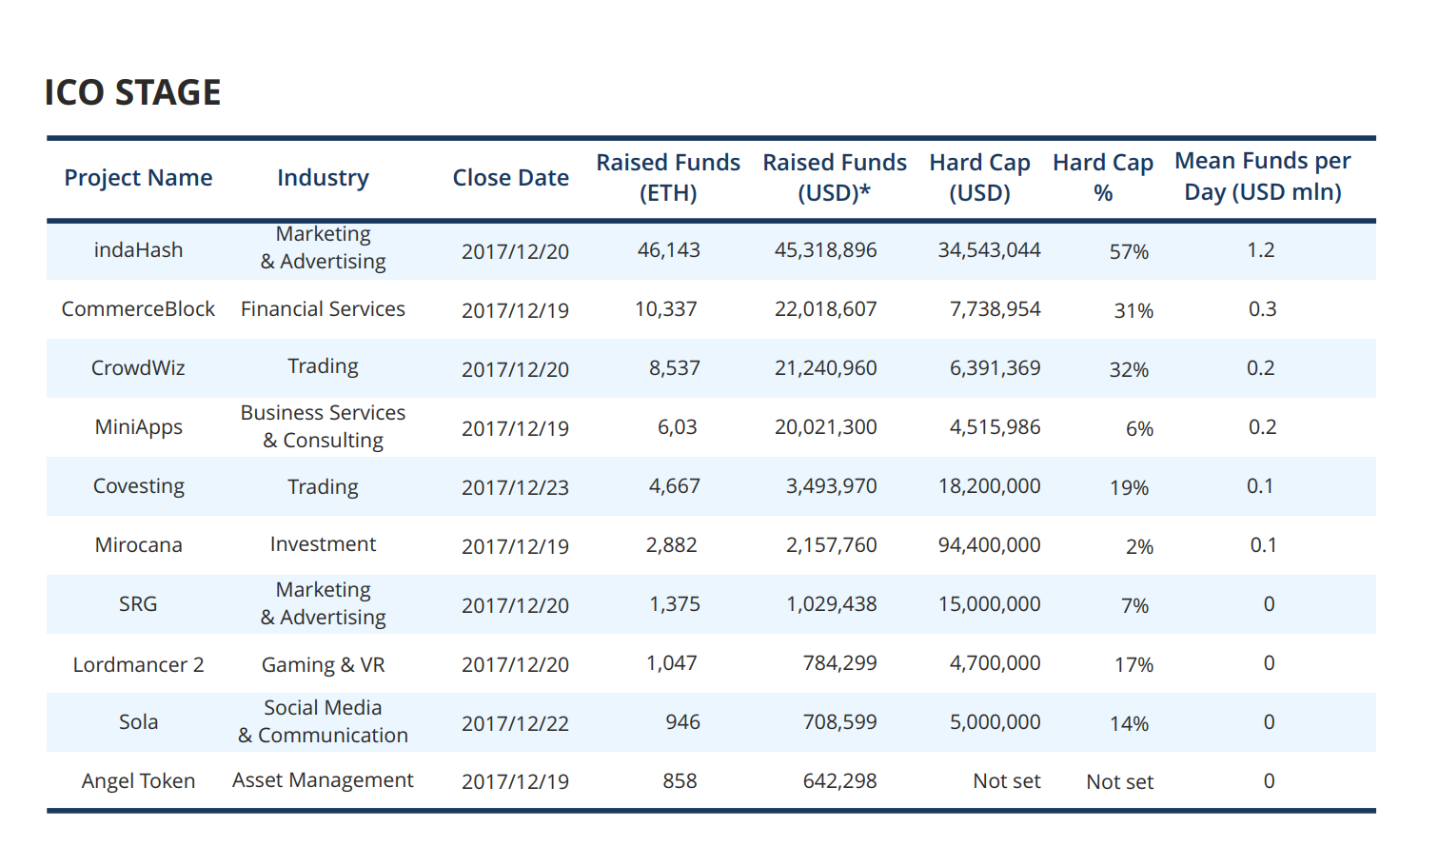Click the 31% hard cap percentage
This screenshot has height=866, width=1439.
[1134, 311]
